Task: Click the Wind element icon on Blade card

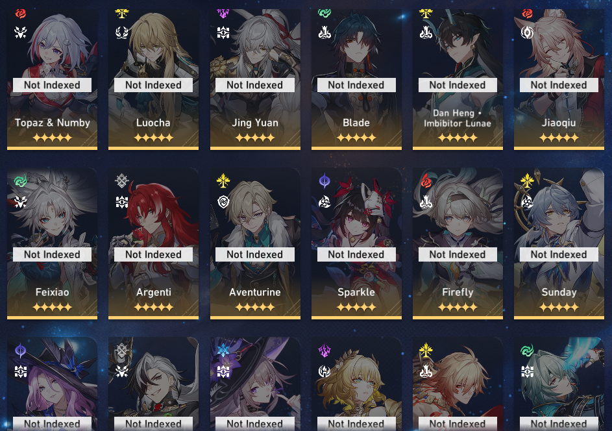Action: [324, 13]
